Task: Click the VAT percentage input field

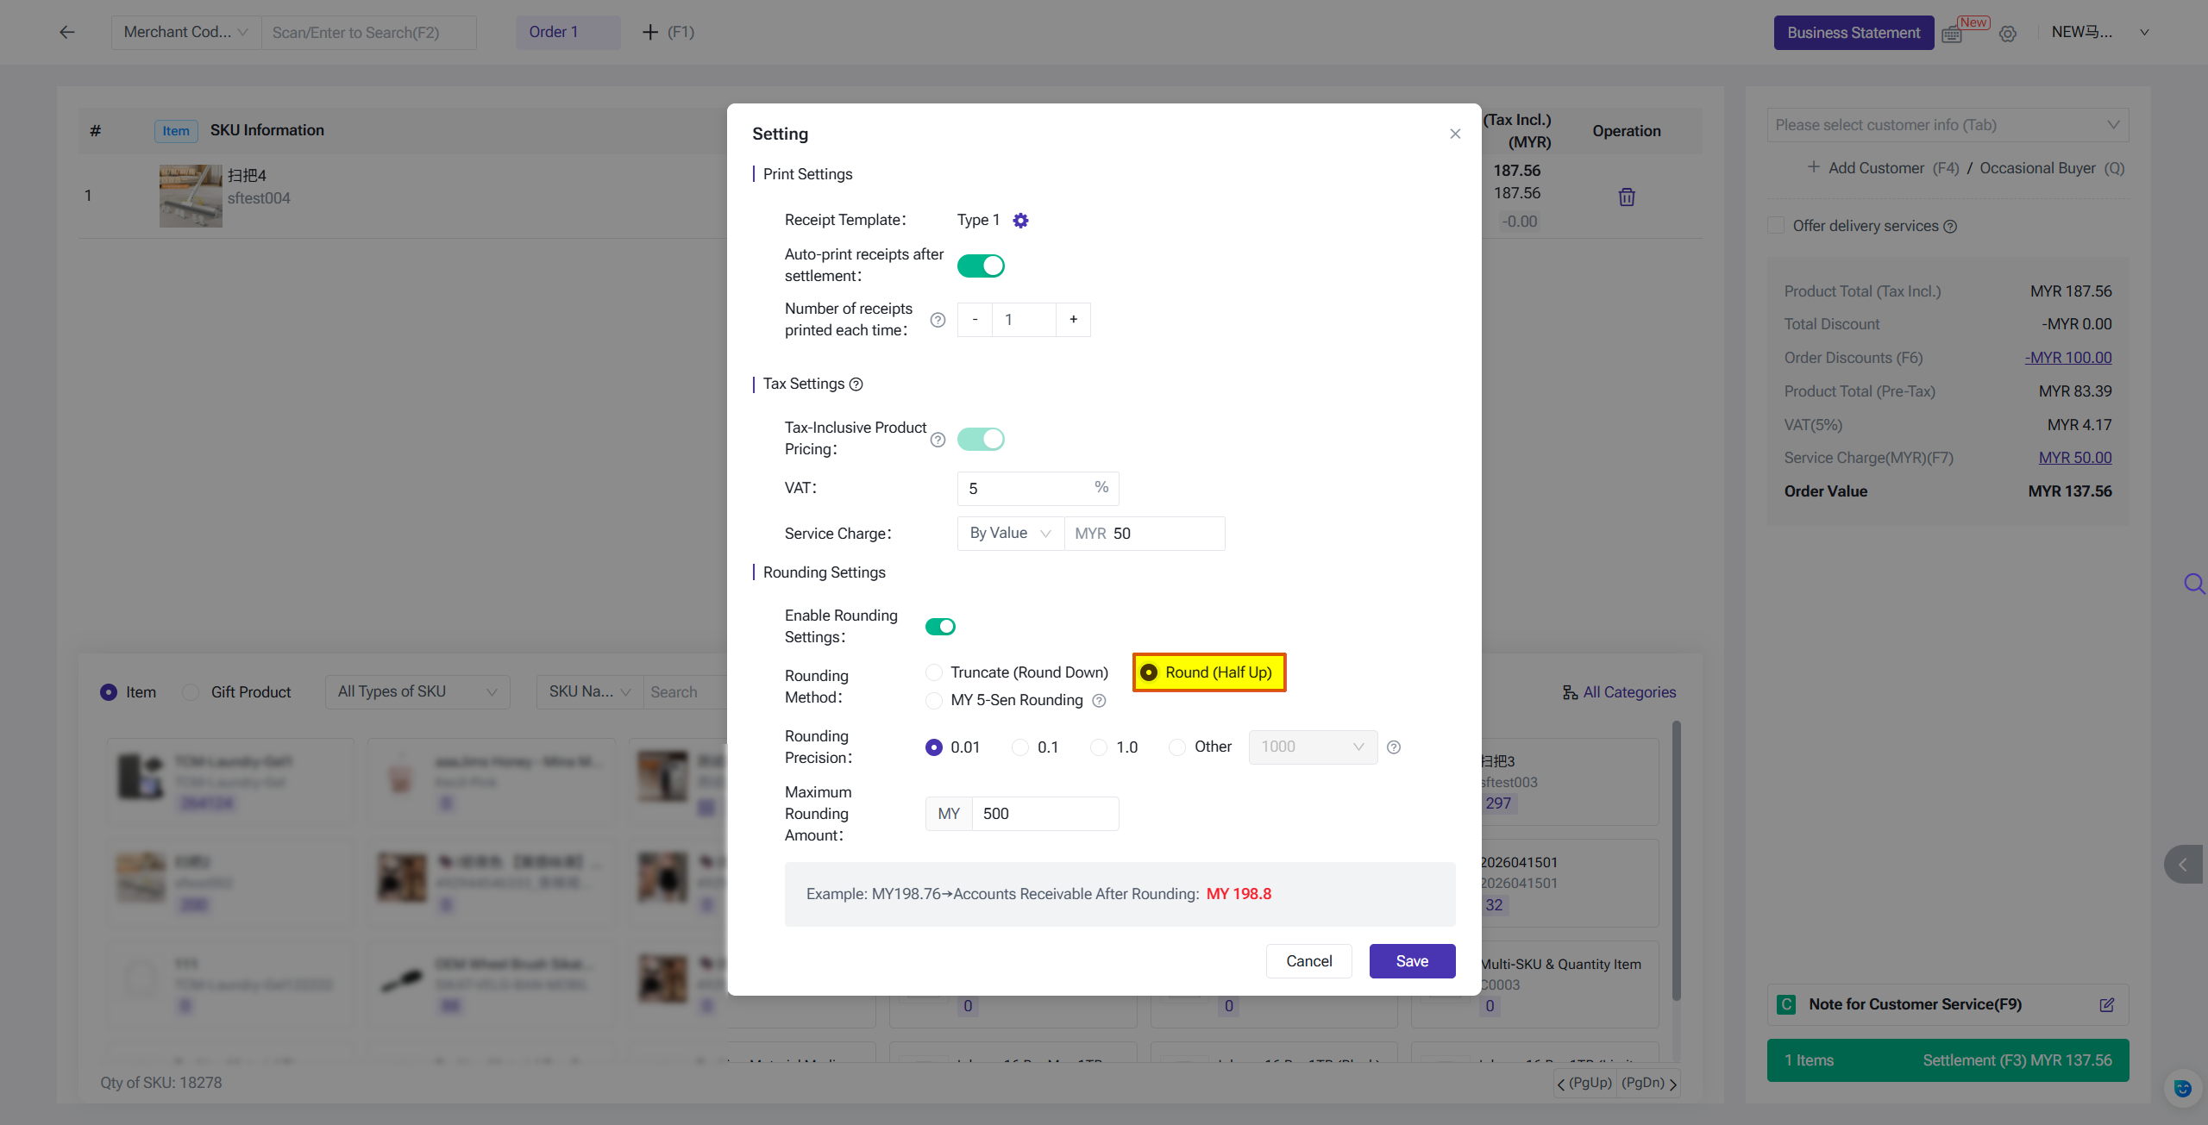Action: pos(1026,489)
